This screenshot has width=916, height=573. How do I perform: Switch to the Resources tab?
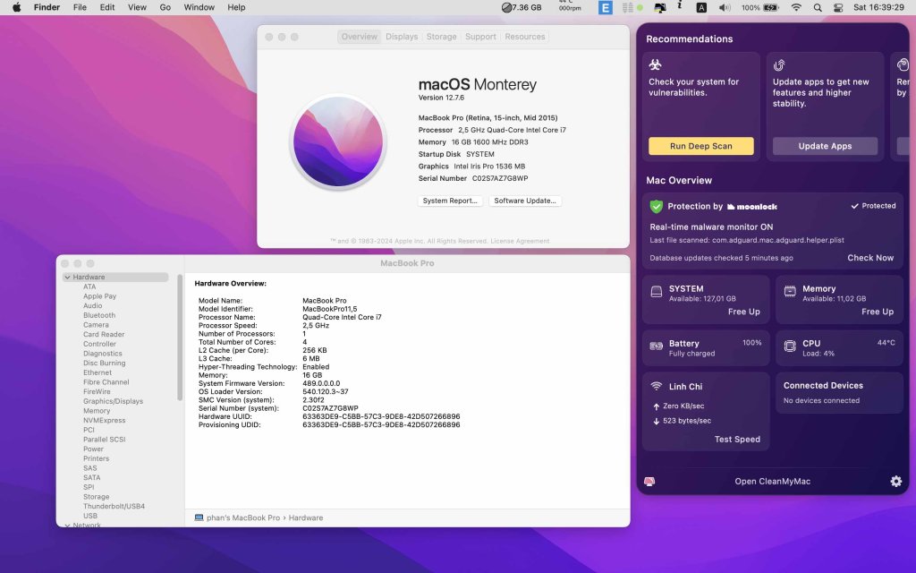click(x=524, y=36)
